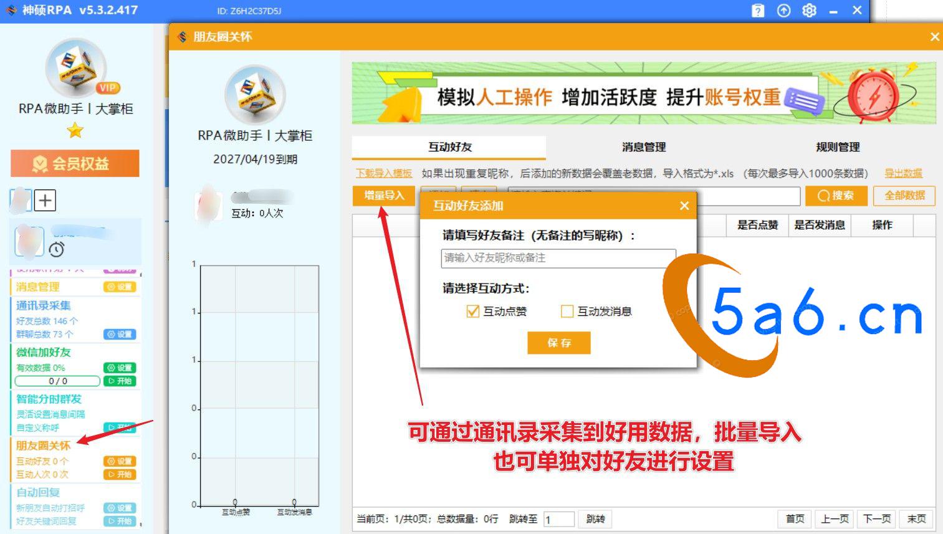The width and height of the screenshot is (943, 534).
Task: Switch to the 消息管理 tab
Action: pyautogui.click(x=643, y=147)
